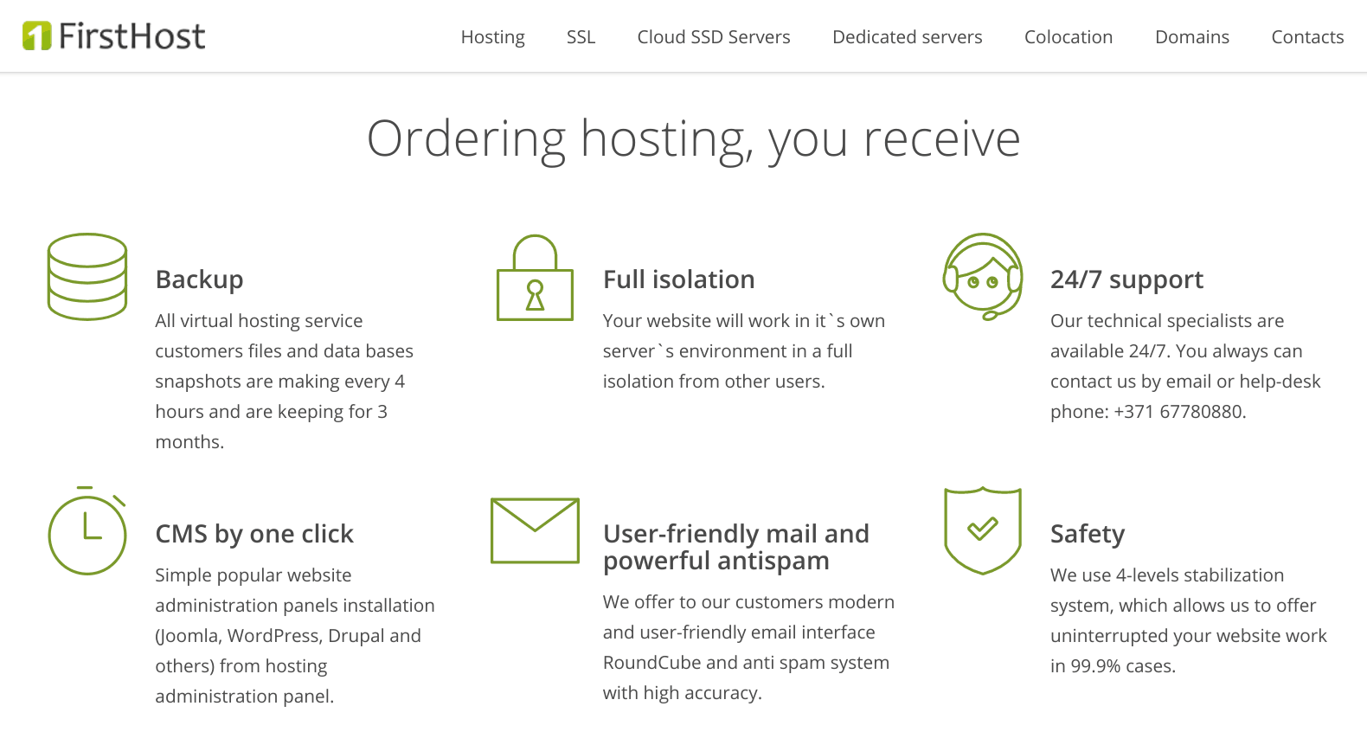This screenshot has height=732, width=1367.
Task: Click the FirstHost logo
Action: [x=113, y=35]
